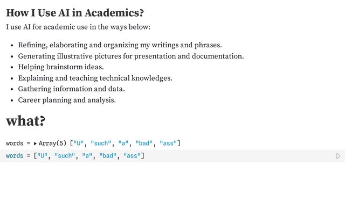This screenshot has height=215, width=345.
Task: Click the "ass" string in the output row
Action: click(x=169, y=144)
